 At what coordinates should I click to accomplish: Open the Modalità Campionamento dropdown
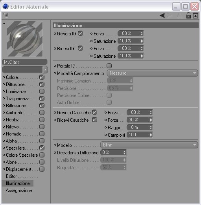153,73
